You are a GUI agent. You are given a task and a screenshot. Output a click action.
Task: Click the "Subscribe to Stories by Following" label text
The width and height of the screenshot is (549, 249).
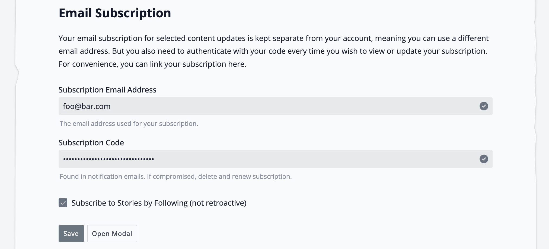click(x=130, y=203)
